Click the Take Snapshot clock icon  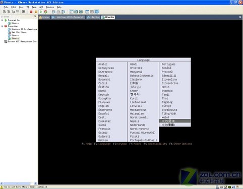(53, 12)
